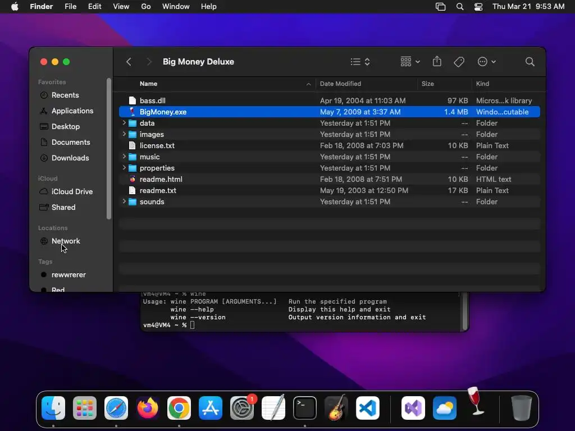Image resolution: width=575 pixels, height=431 pixels.
Task: Select the readme.html file icon
Action: (133, 179)
